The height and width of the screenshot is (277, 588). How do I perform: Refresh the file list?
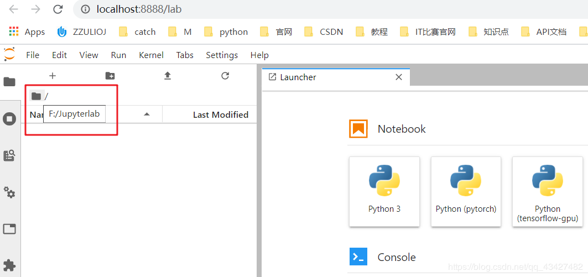225,76
